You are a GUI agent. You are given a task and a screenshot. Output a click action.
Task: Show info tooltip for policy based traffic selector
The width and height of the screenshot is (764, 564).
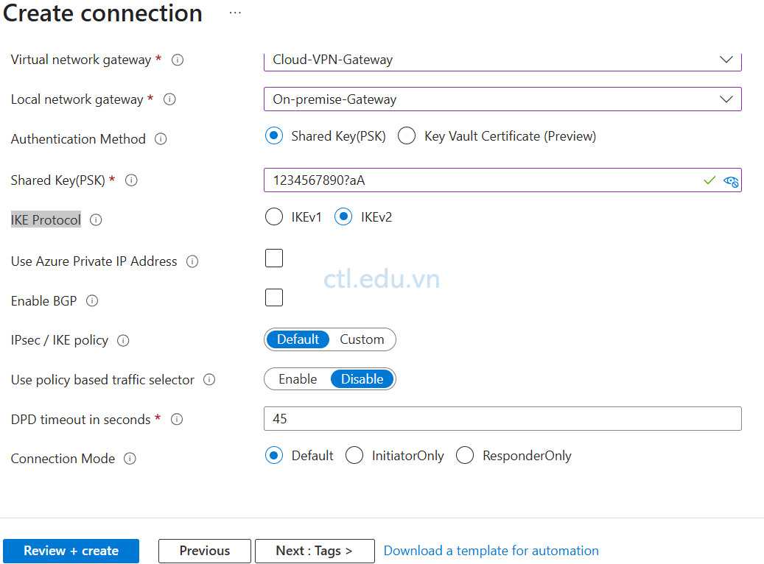pos(209,380)
